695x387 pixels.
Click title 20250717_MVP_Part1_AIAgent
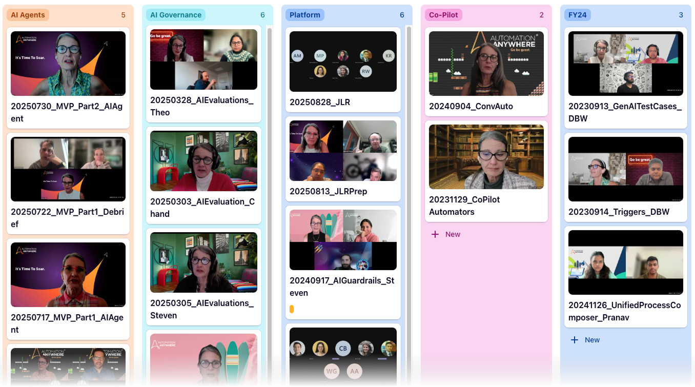click(67, 323)
